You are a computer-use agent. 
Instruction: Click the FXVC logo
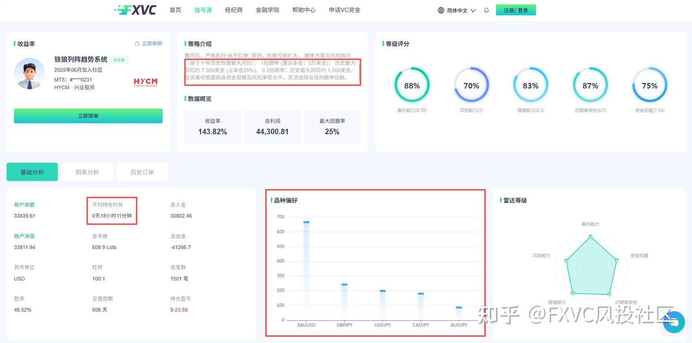click(135, 10)
